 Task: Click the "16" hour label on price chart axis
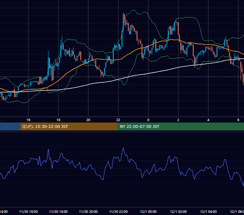(x=28, y=120)
